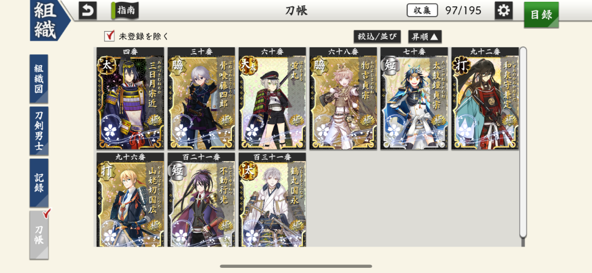Open the 蛍丸 sword card

coord(272,99)
